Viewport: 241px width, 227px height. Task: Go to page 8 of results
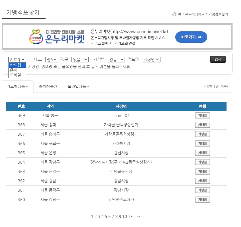[x=116, y=216]
